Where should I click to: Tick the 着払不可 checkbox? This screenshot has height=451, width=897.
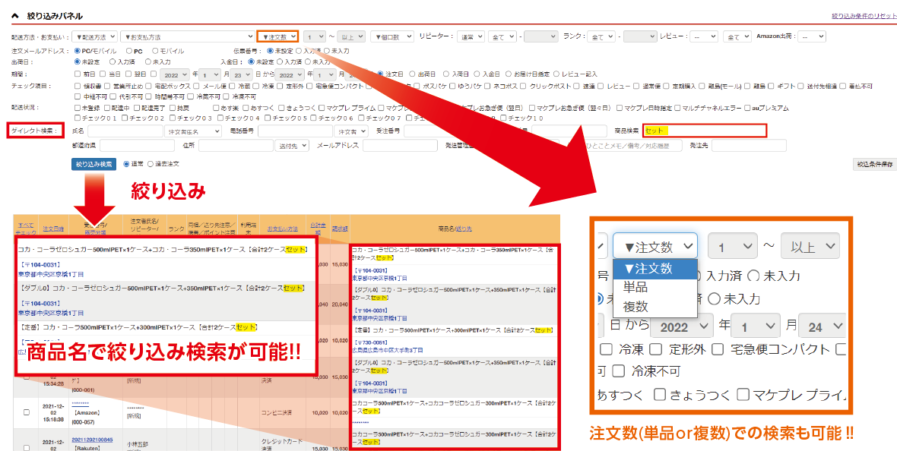(843, 87)
